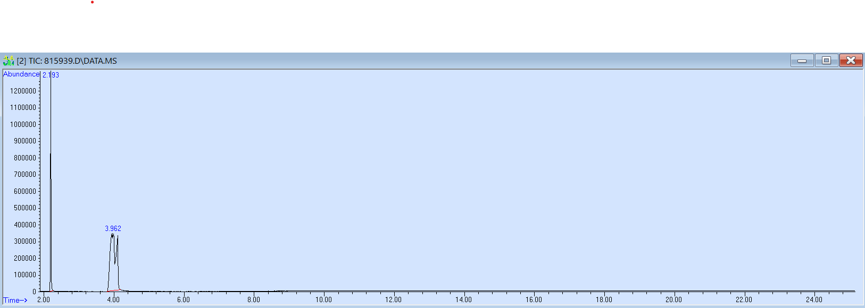
Task: Close the TIC 815939.D window
Action: [x=851, y=61]
